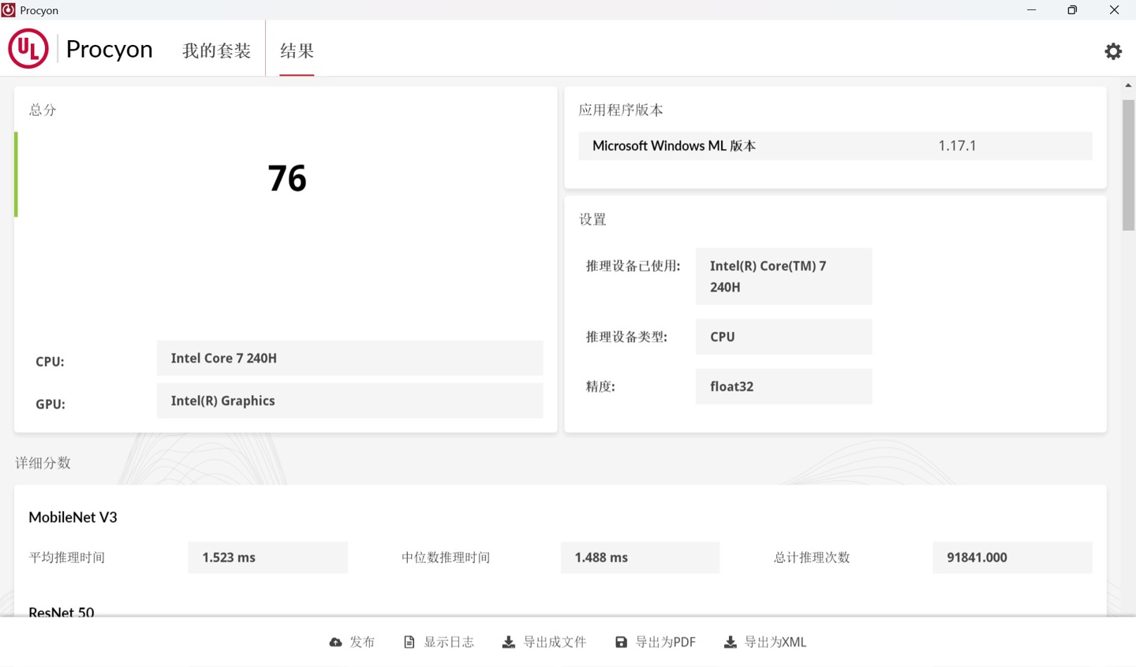Switch to the 我的套装 tab
The width and height of the screenshot is (1136, 667).
[x=216, y=50]
